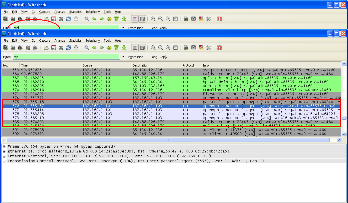Sort by the Time column header
Viewport: 348px width, 203px height.
click(50, 65)
